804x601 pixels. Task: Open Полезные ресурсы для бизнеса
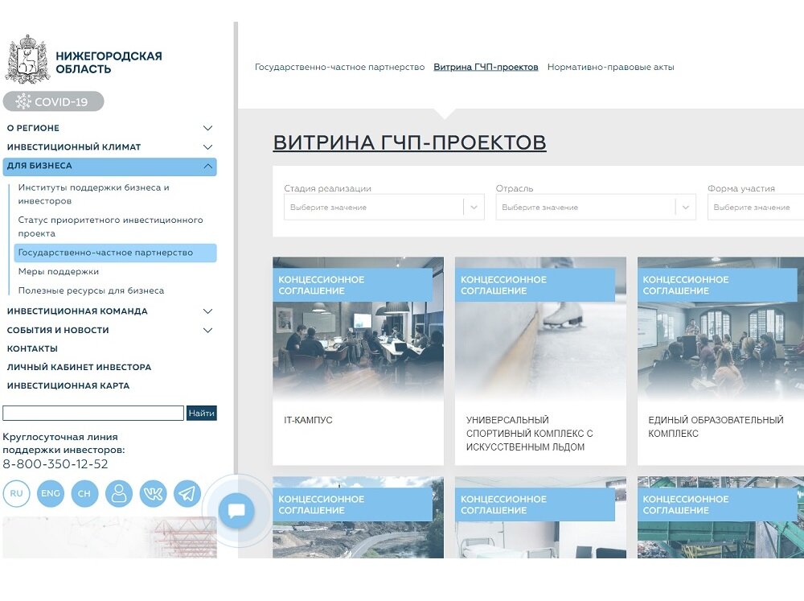[92, 290]
